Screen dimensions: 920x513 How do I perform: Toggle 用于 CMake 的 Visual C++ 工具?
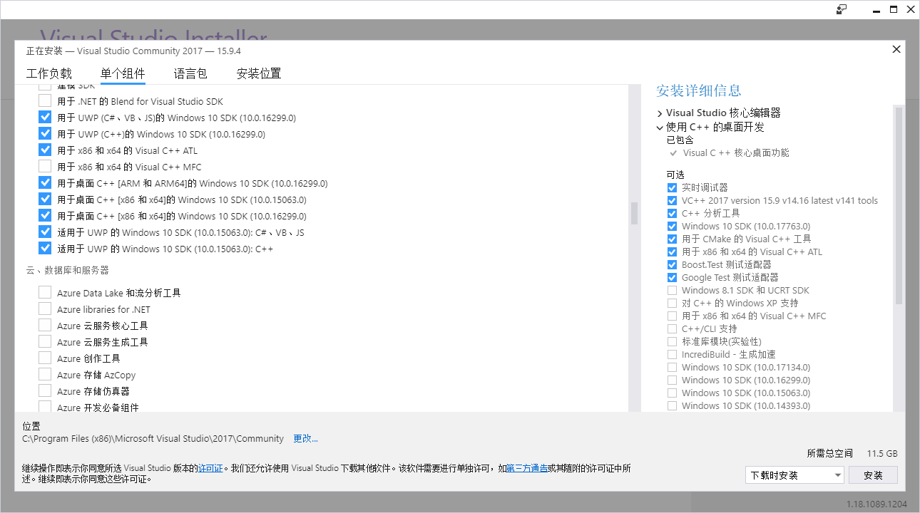coord(672,239)
